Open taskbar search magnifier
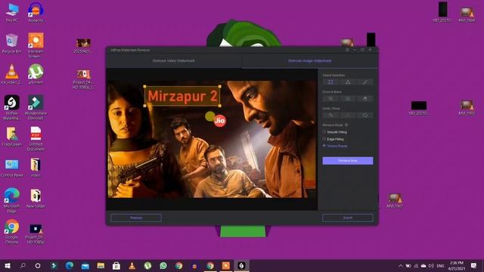Viewport: 484px width, 272px height. 23,266
